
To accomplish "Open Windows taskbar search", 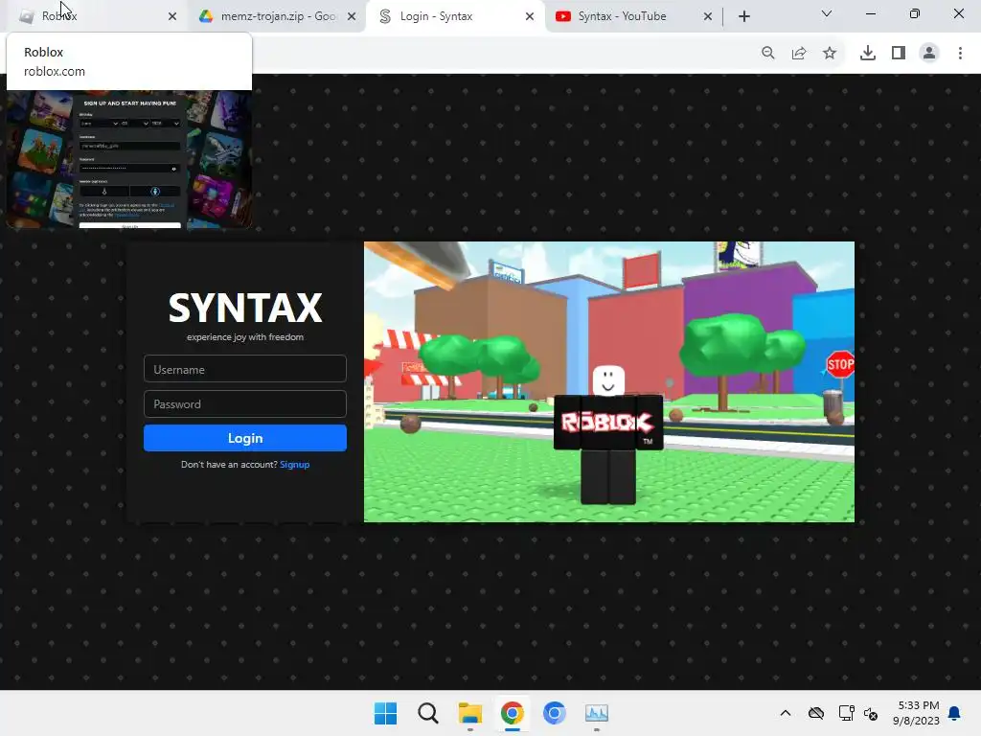I will 428,713.
